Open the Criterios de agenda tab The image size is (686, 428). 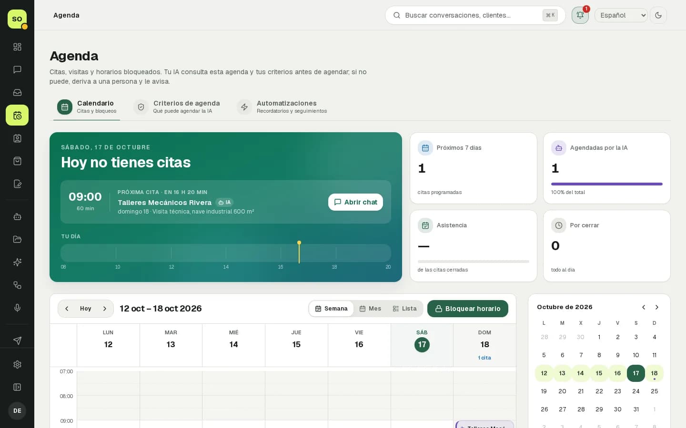pos(177,107)
